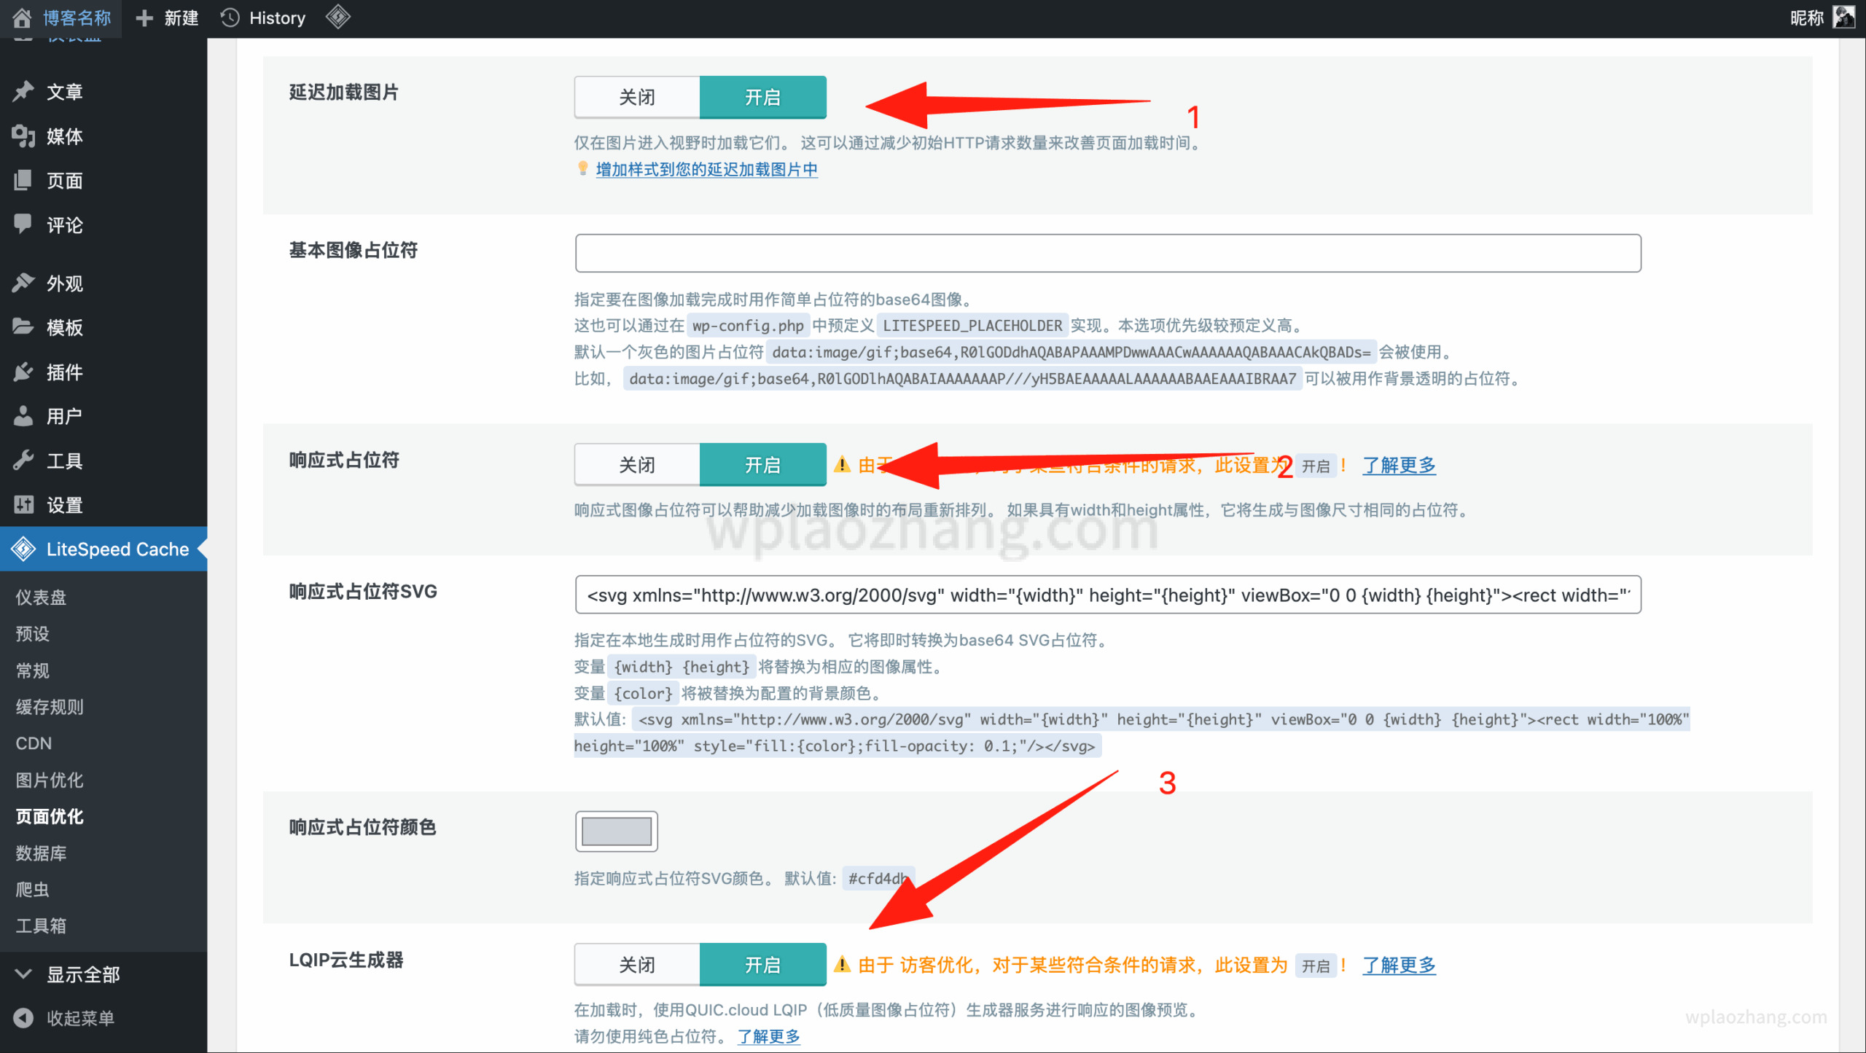1866x1053 pixels.
Task: Open the 媒体 media library icon
Action: tap(23, 136)
